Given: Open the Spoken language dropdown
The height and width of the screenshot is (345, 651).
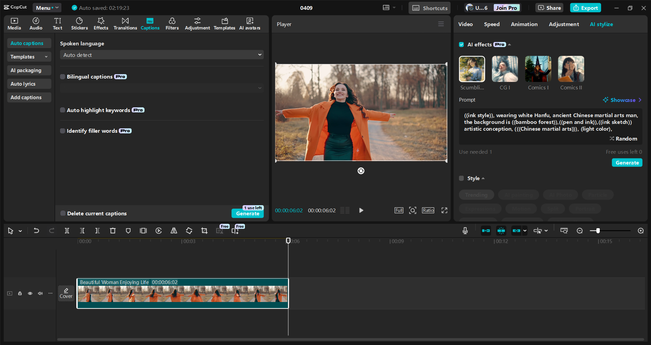Looking at the screenshot, I should click(x=161, y=55).
